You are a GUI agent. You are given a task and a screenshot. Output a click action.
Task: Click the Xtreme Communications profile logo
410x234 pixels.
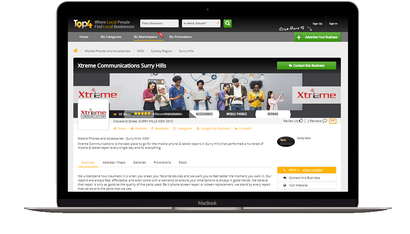[x=93, y=114]
